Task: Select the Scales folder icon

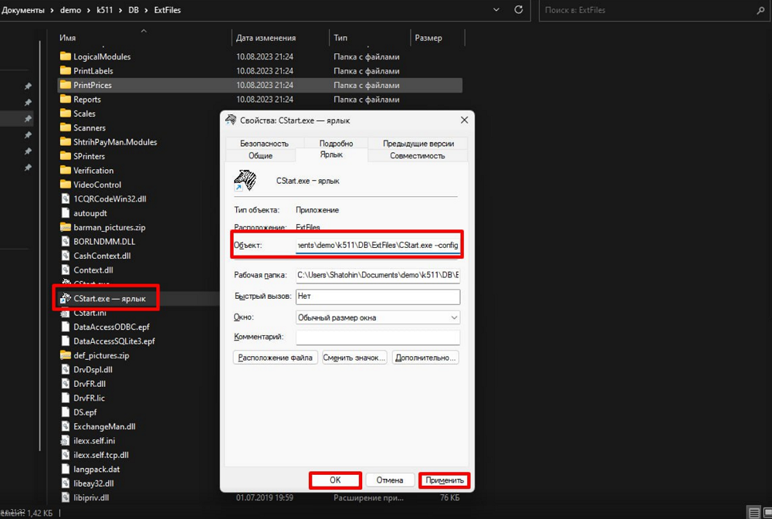Action: pos(65,114)
